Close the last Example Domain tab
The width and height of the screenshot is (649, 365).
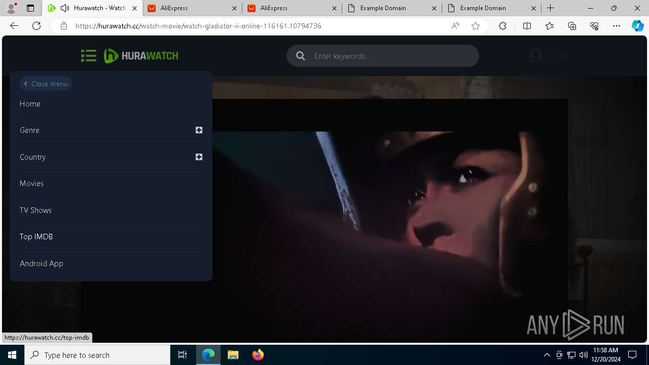[534, 8]
